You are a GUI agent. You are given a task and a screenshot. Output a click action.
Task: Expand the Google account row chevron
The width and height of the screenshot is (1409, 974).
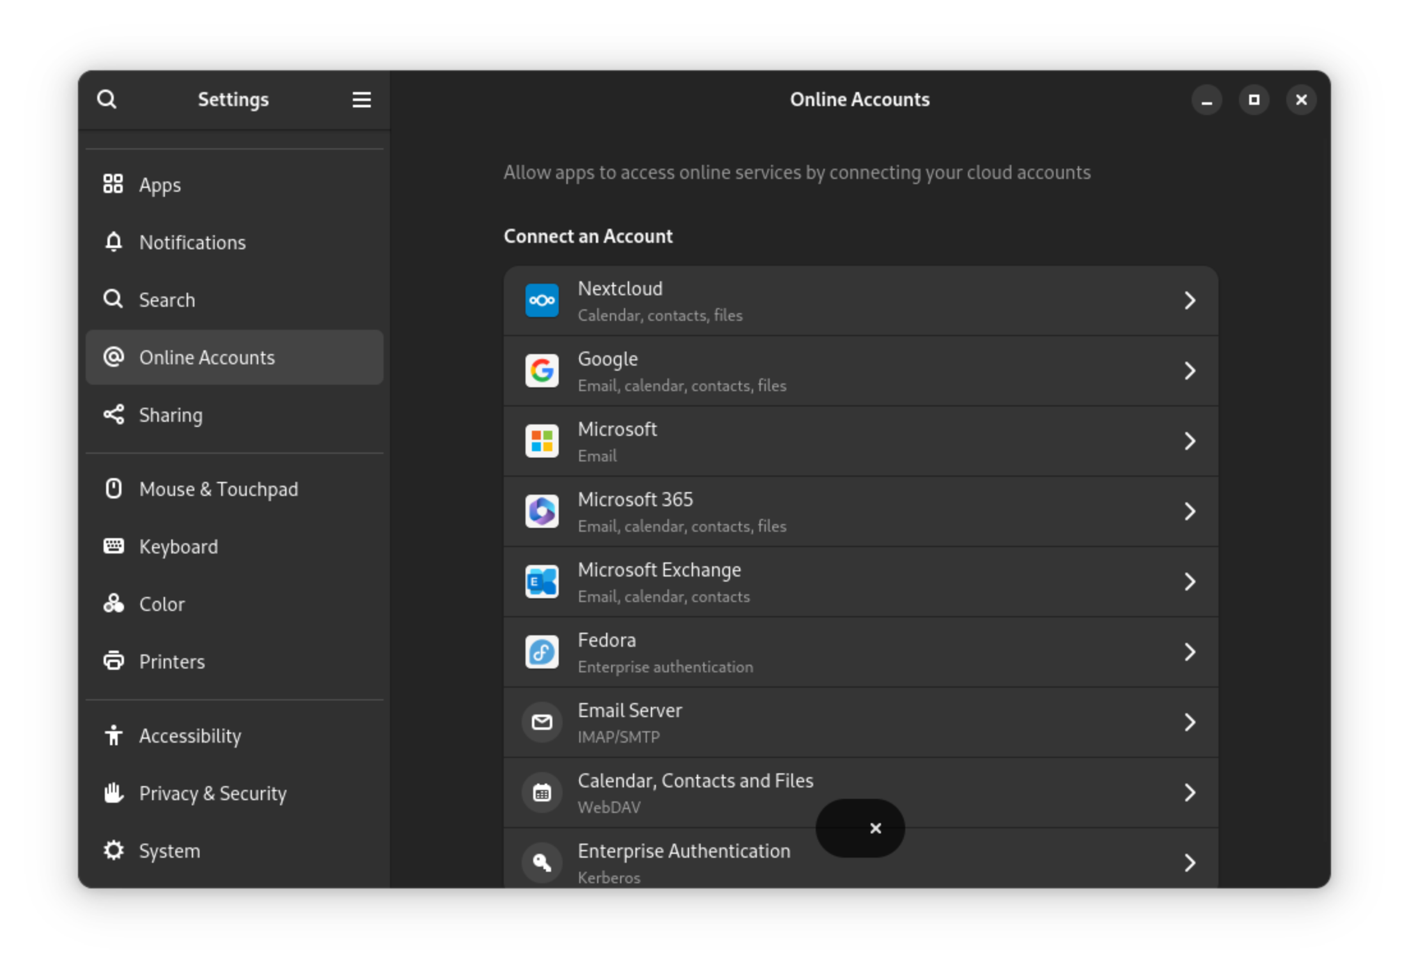[1190, 371]
